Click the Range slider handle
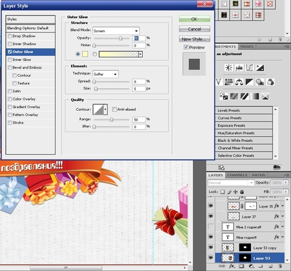 tap(111, 119)
